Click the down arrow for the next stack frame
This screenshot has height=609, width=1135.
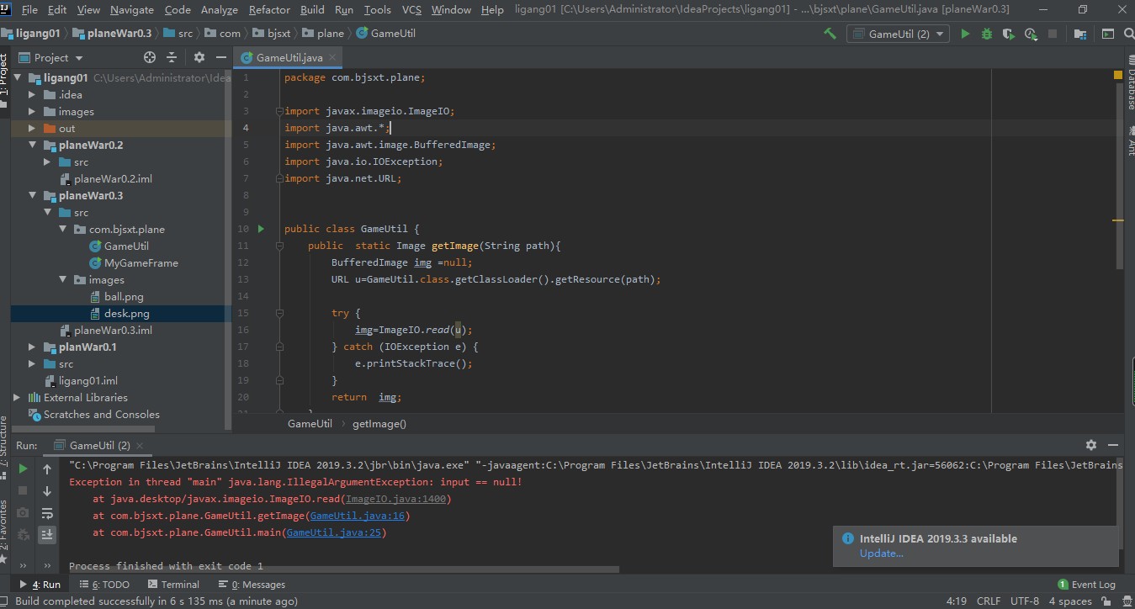(47, 490)
